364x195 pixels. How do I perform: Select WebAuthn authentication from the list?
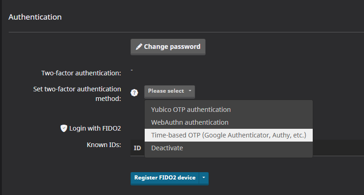click(x=190, y=122)
